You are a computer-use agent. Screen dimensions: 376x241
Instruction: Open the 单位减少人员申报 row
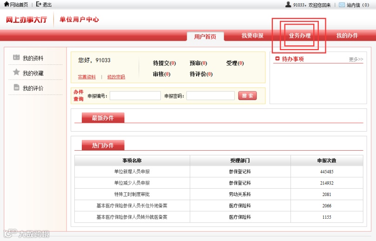[132, 183]
